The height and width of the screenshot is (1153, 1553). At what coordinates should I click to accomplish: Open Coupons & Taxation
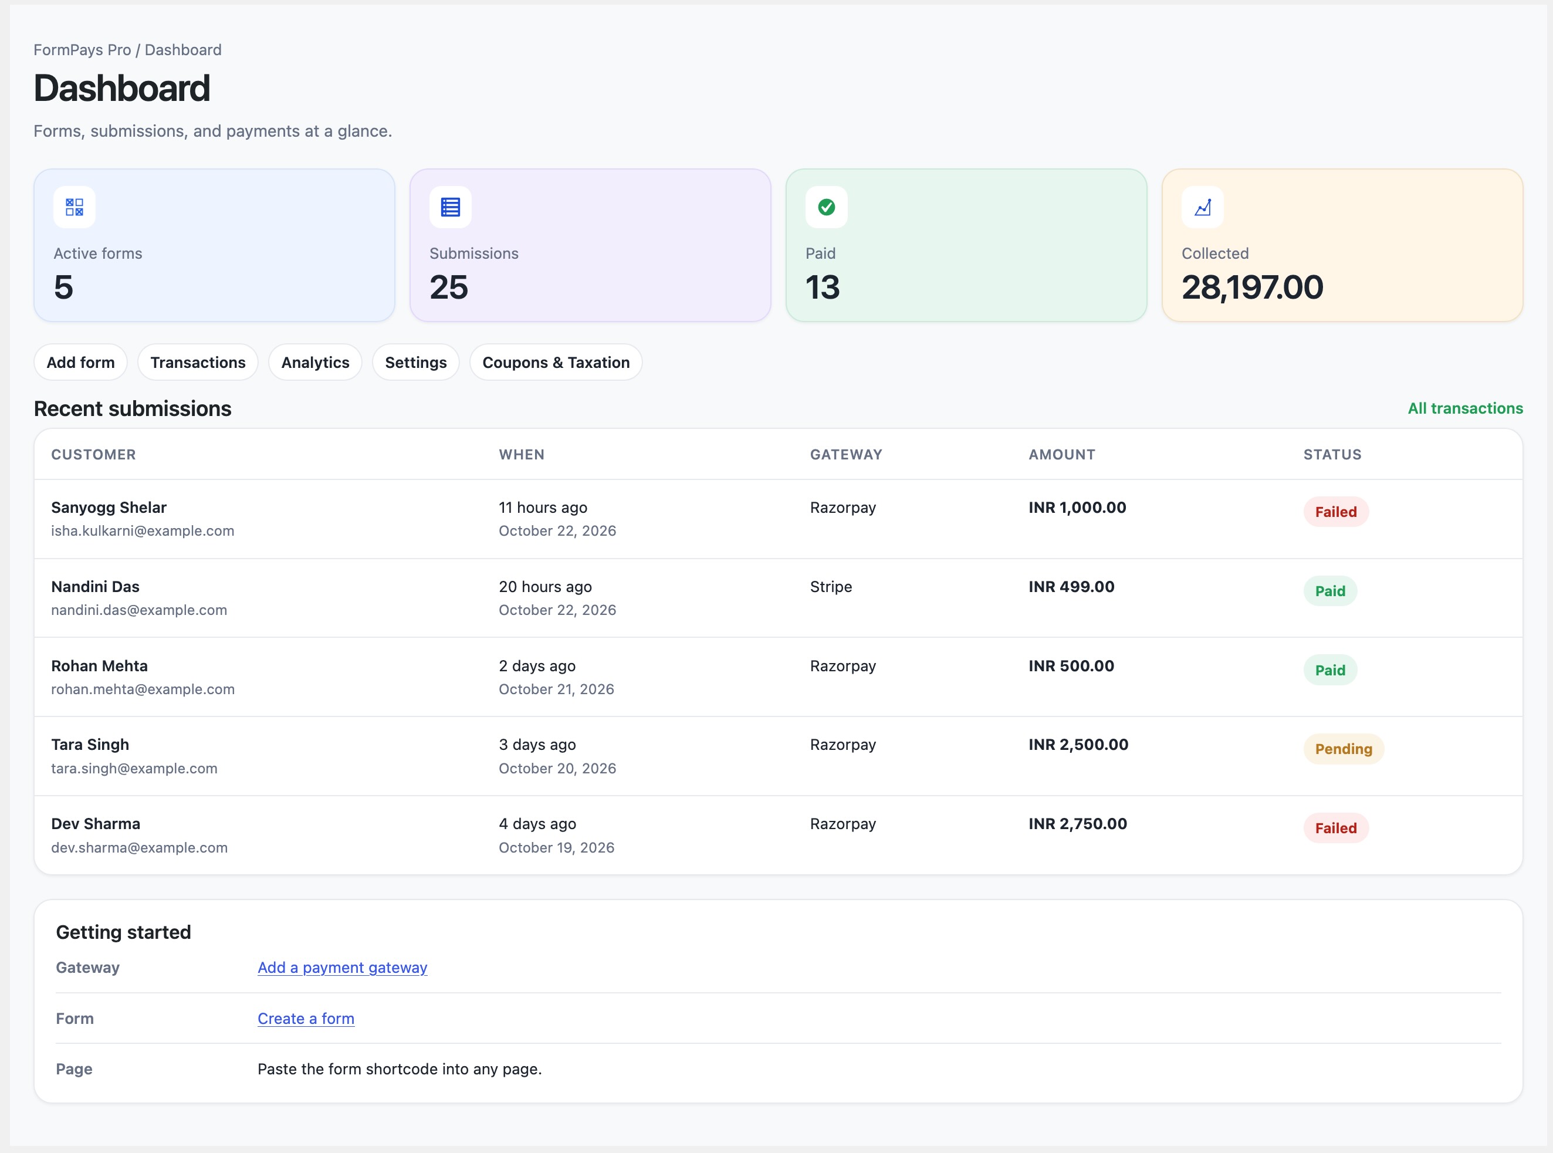(556, 362)
